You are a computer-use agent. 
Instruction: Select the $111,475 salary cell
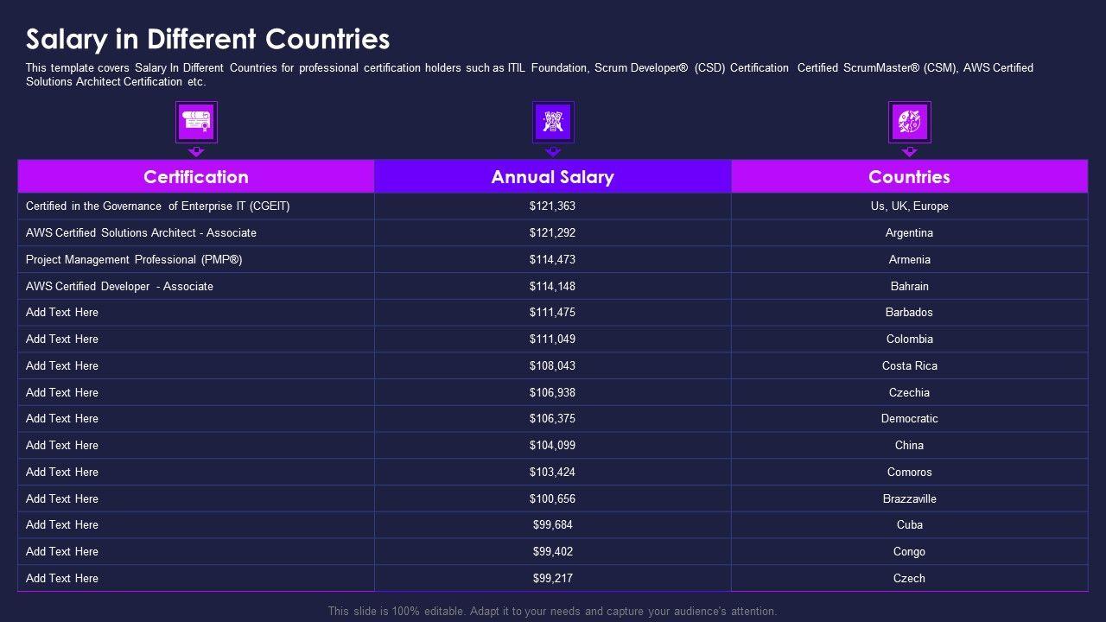pyautogui.click(x=553, y=313)
